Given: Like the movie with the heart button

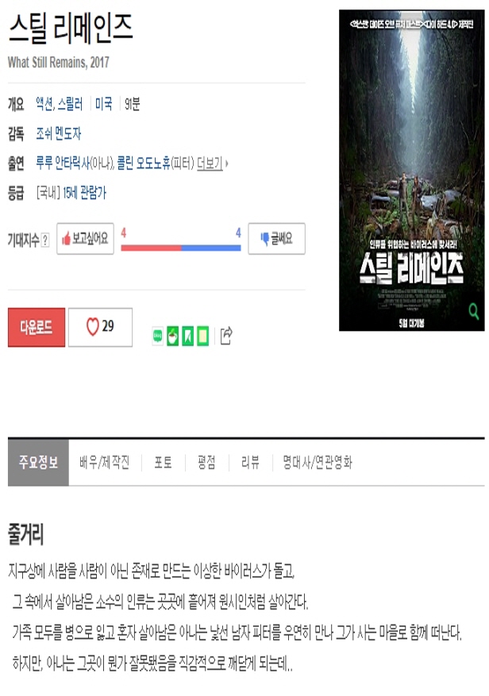Looking at the screenshot, I should 100,327.
